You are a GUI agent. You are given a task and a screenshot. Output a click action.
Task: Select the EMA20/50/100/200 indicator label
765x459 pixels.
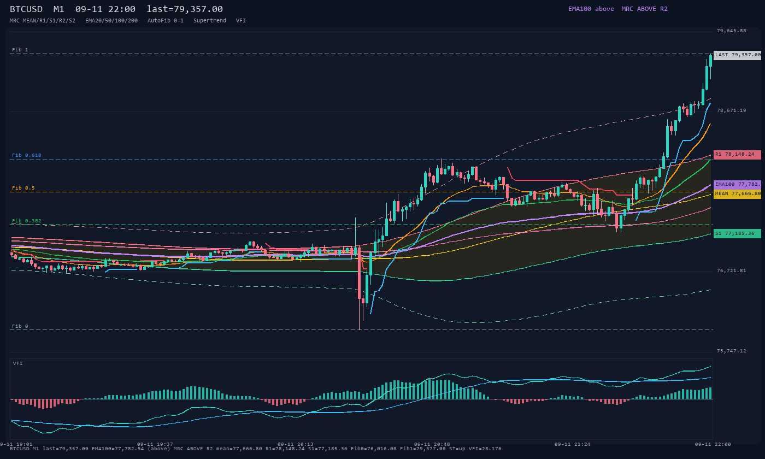[x=111, y=20]
